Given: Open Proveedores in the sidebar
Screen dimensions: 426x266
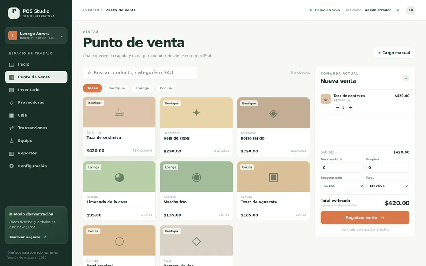Looking at the screenshot, I should tap(36, 103).
